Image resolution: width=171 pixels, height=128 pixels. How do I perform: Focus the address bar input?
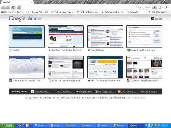(x=79, y=7)
